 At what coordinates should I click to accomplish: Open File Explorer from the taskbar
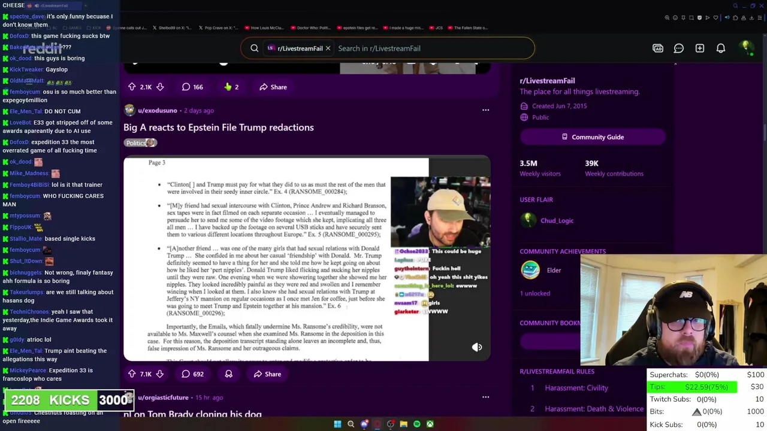tap(404, 424)
